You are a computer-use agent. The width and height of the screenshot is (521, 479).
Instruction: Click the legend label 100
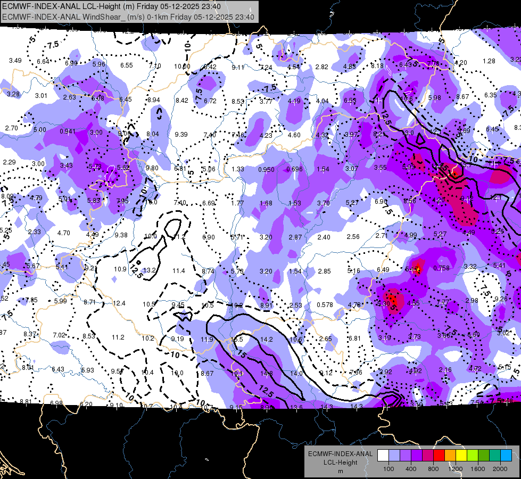[388, 469]
